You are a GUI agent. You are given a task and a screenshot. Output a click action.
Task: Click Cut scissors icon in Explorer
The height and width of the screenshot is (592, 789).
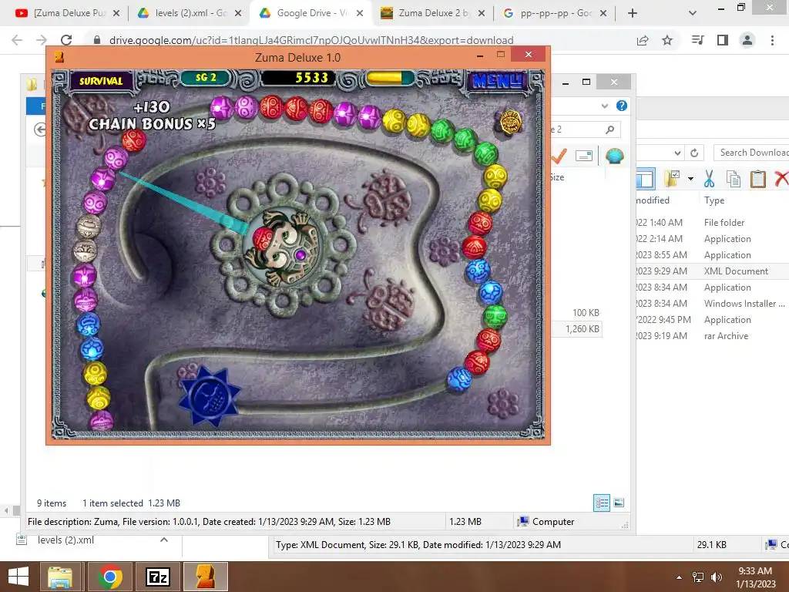[x=709, y=178]
